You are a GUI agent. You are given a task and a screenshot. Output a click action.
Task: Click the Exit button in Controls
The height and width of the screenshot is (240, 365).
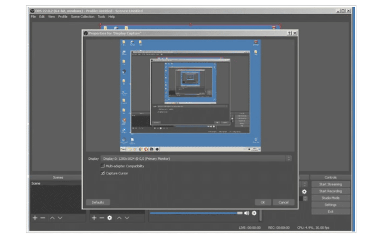click(331, 211)
